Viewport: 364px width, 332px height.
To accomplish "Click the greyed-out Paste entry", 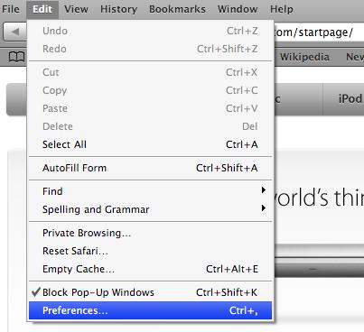I will (150, 108).
